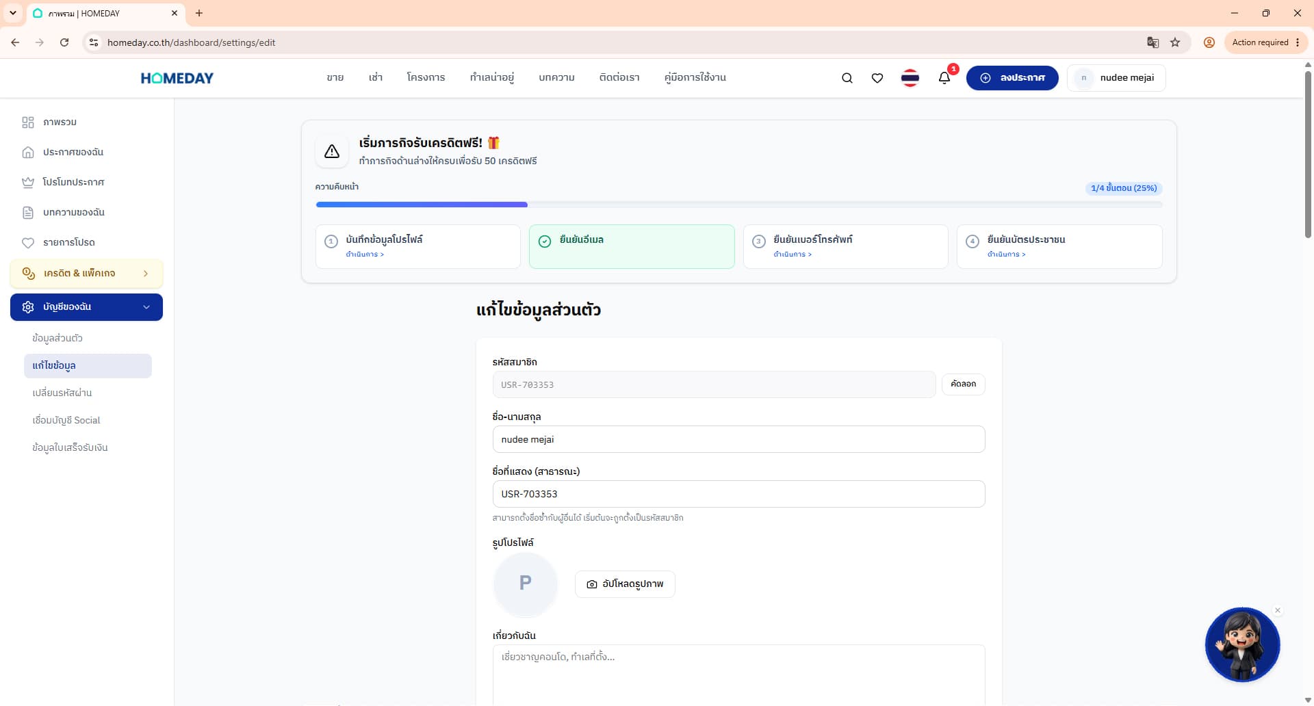Open the ขาย menu item

tap(335, 77)
